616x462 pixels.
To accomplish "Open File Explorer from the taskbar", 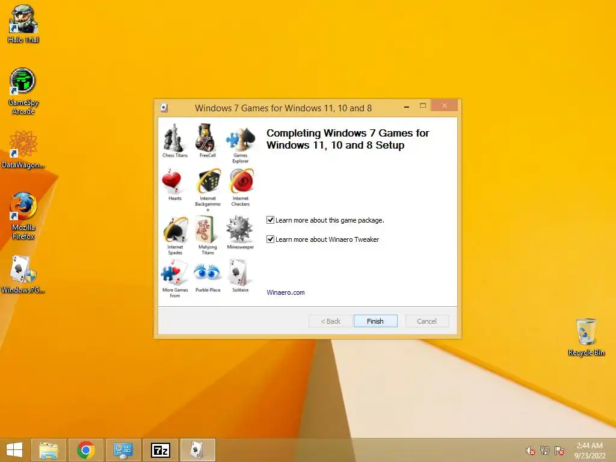I will [48, 450].
